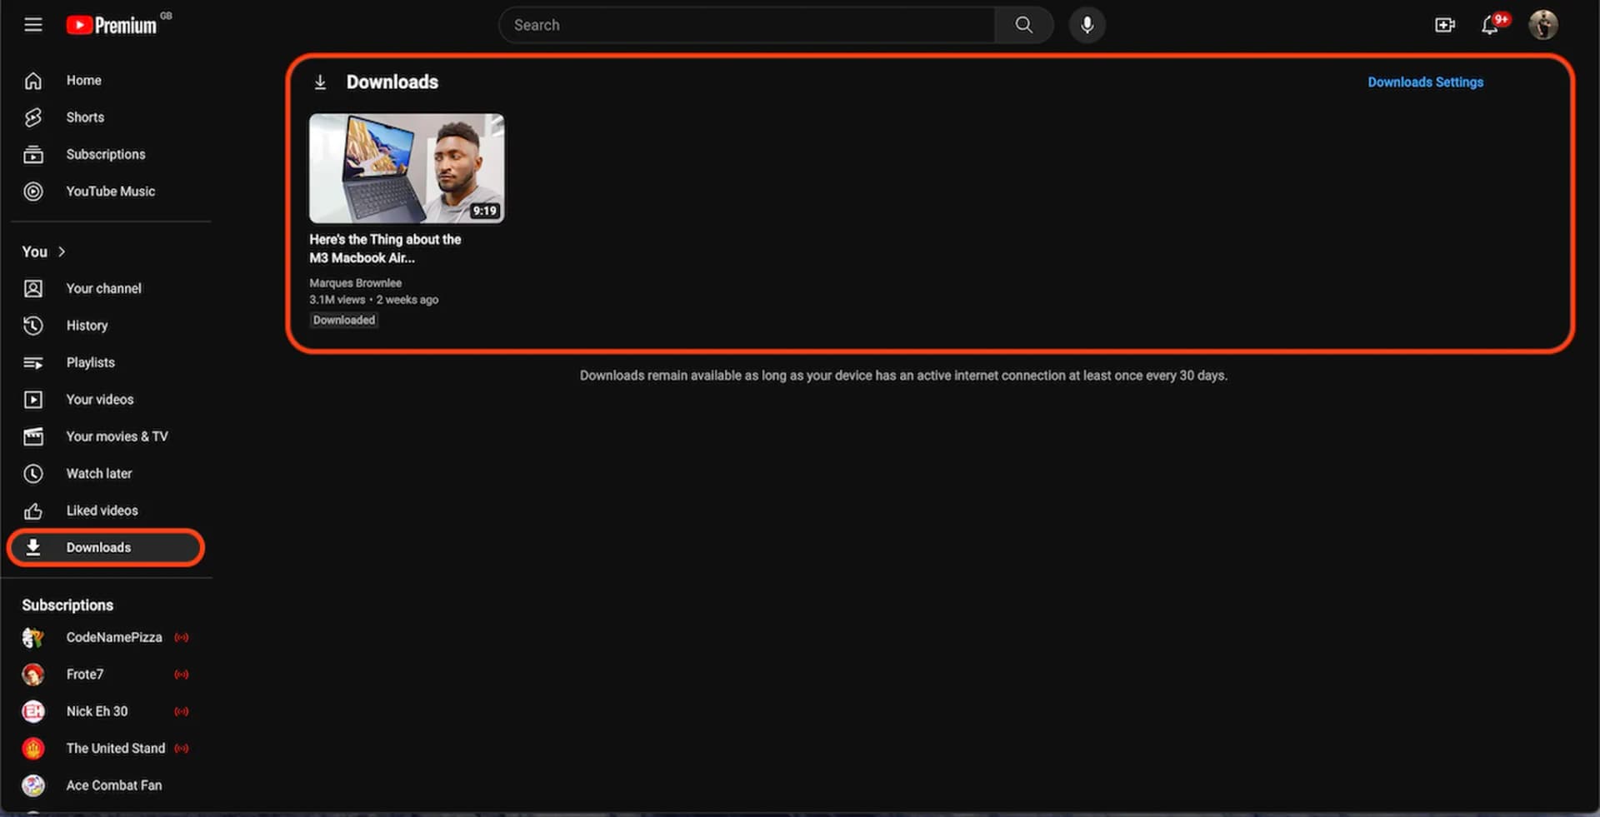Click into the Search input field

point(746,25)
